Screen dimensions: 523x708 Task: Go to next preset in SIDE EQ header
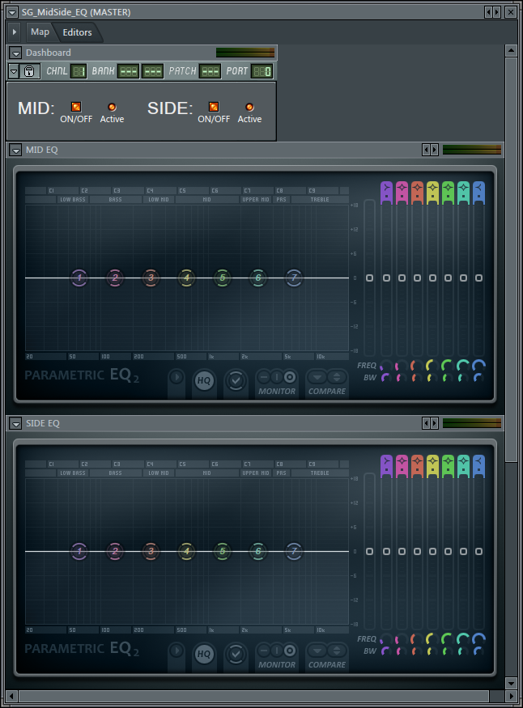[435, 423]
